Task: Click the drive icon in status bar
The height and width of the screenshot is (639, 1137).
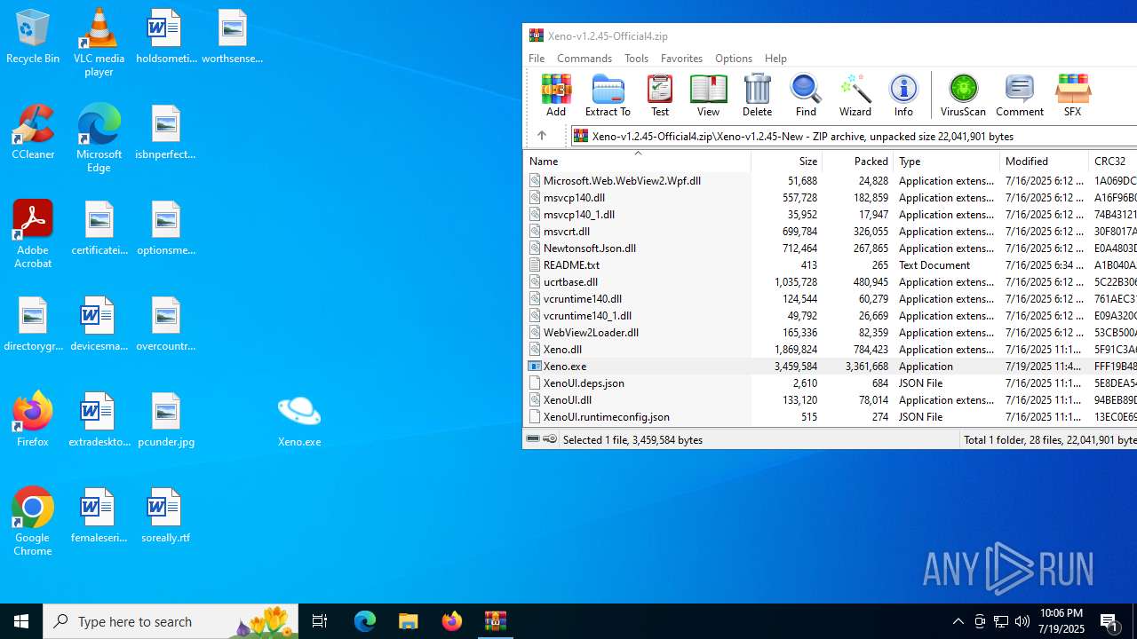Action: tap(533, 439)
